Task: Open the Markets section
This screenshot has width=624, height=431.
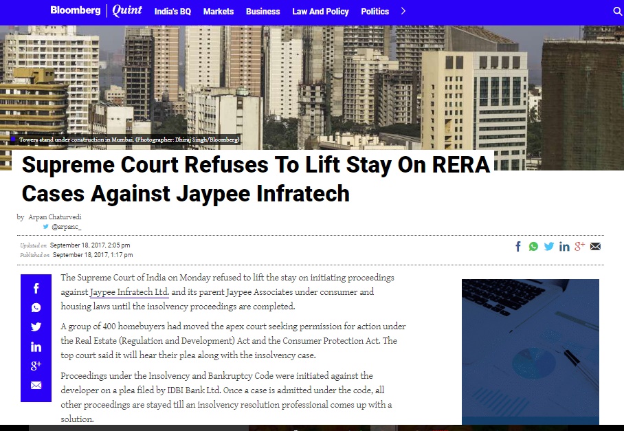Action: pyautogui.click(x=219, y=12)
